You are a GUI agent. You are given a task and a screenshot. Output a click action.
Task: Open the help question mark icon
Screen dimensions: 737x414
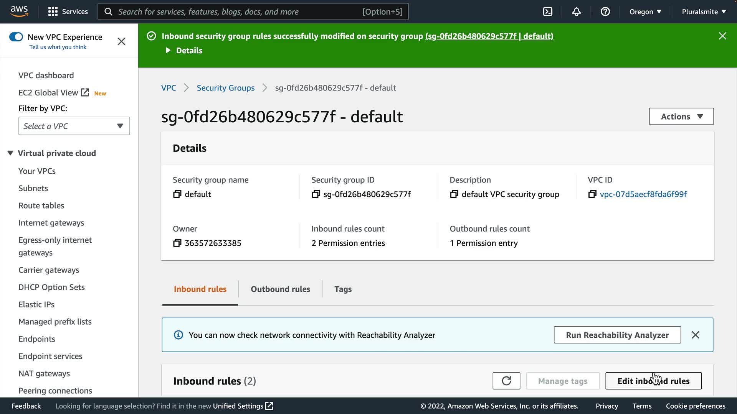605,11
